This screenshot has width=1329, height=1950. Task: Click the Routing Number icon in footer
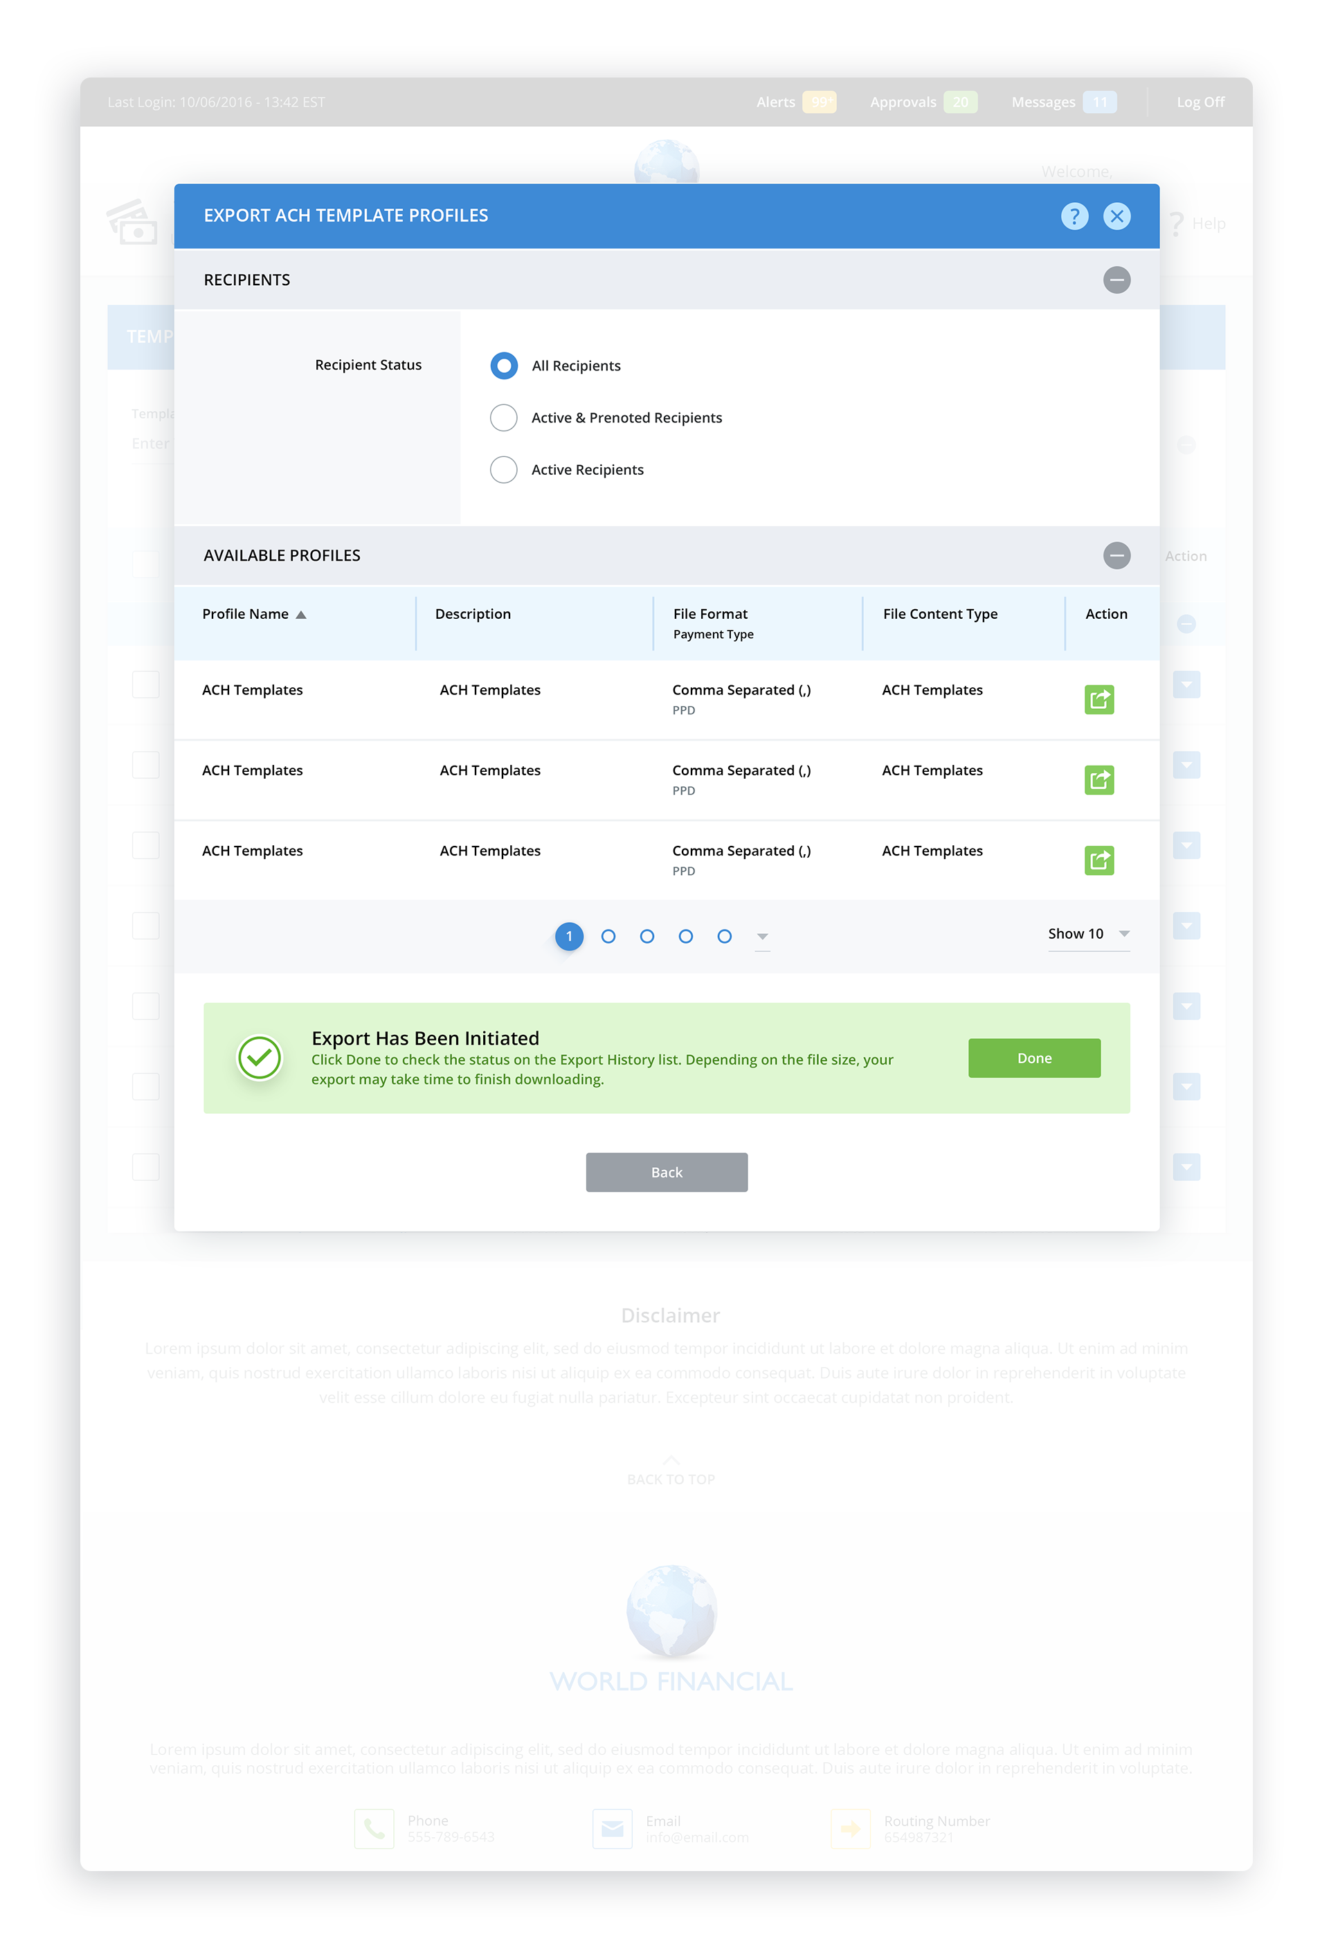coord(850,1827)
